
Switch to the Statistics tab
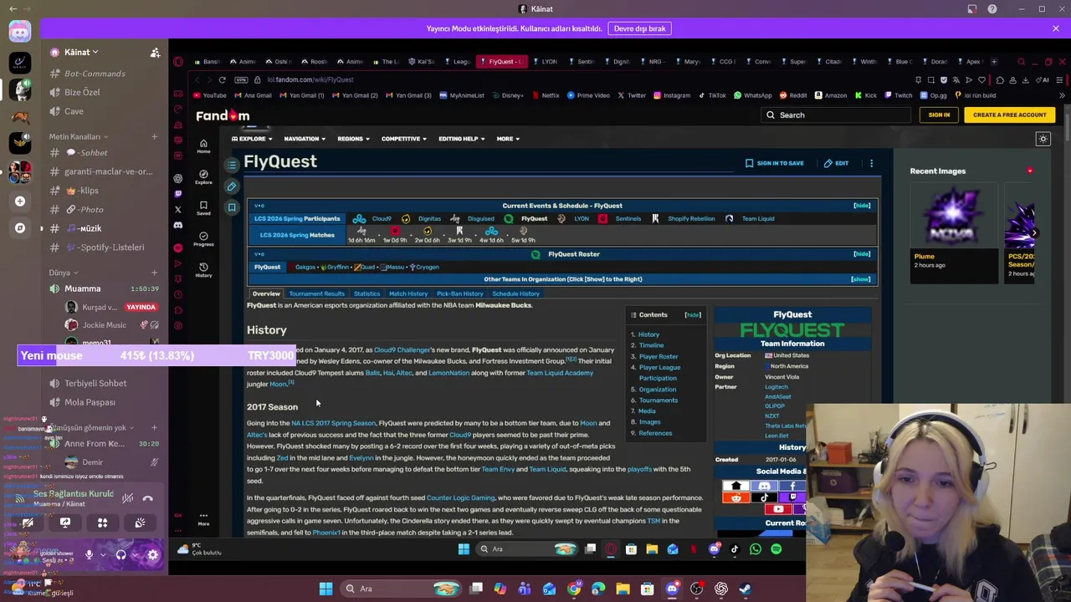tap(366, 293)
